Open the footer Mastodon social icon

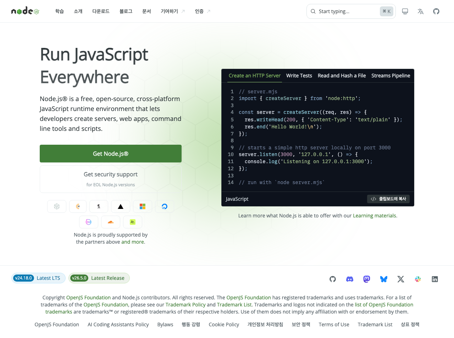point(367,279)
